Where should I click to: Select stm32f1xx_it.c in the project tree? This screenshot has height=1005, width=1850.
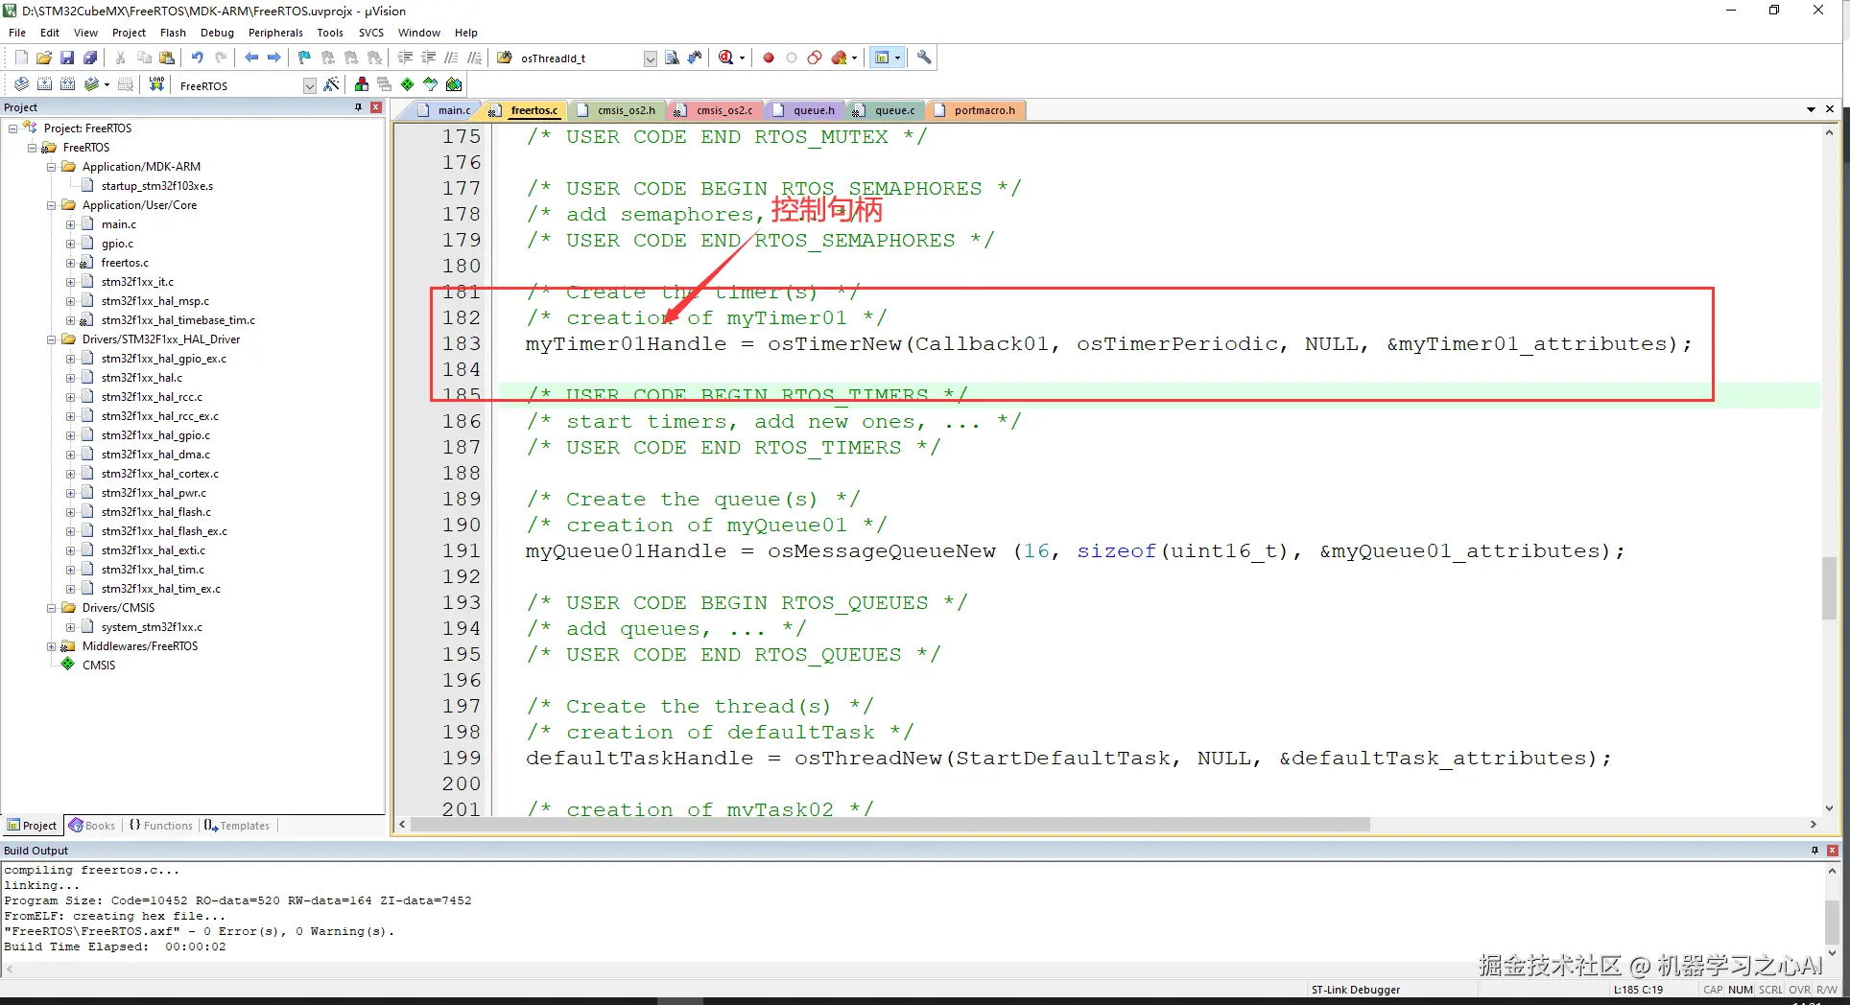[x=137, y=282]
